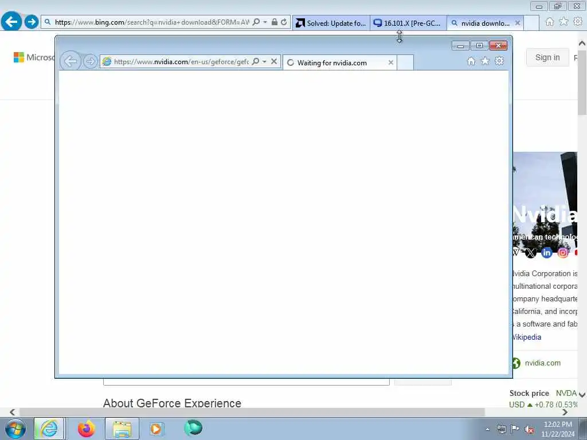Switch to 'Solved: Update fo...' tab
The width and height of the screenshot is (587, 440).
point(331,23)
